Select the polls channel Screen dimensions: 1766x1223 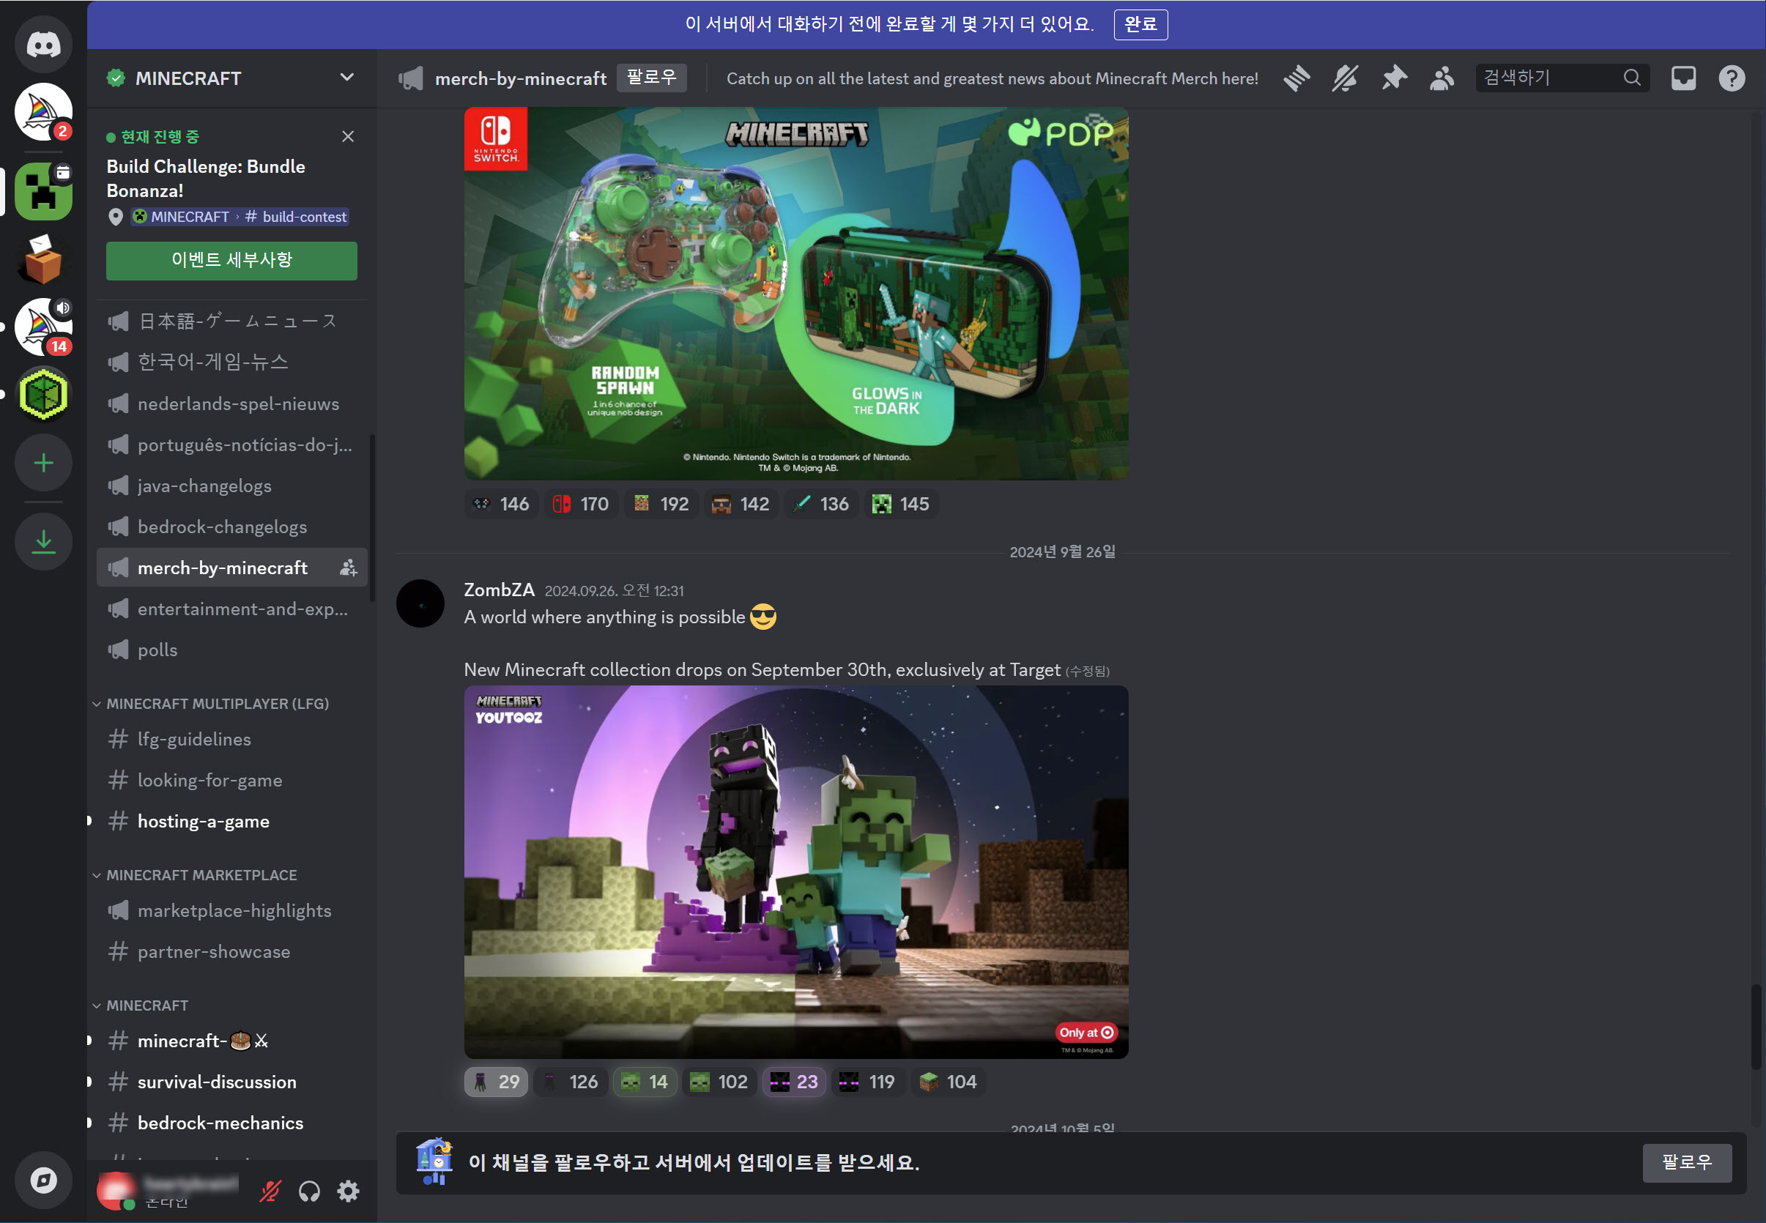tap(157, 650)
